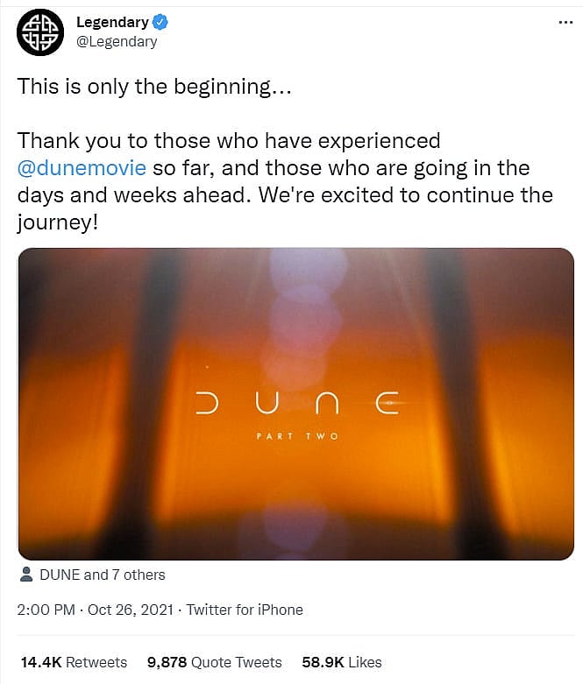Click the @Legendary handle
The height and width of the screenshot is (684, 583).
pos(117,41)
